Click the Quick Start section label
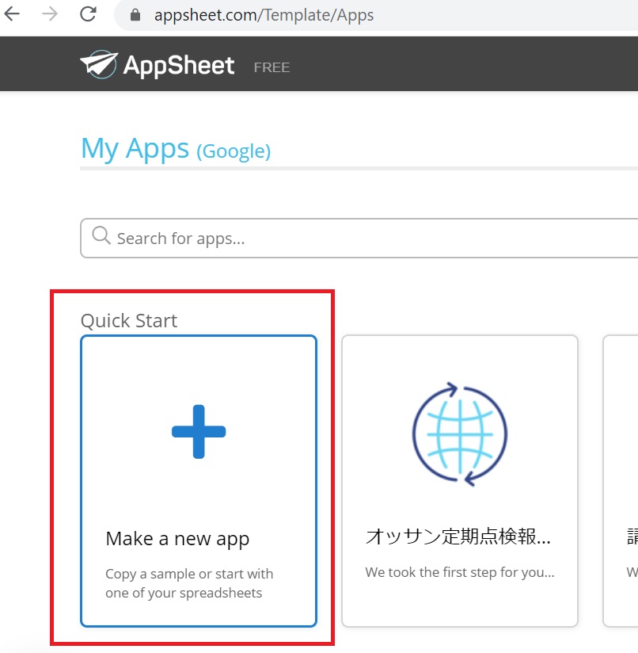Image resolution: width=638 pixels, height=653 pixels. tap(129, 321)
